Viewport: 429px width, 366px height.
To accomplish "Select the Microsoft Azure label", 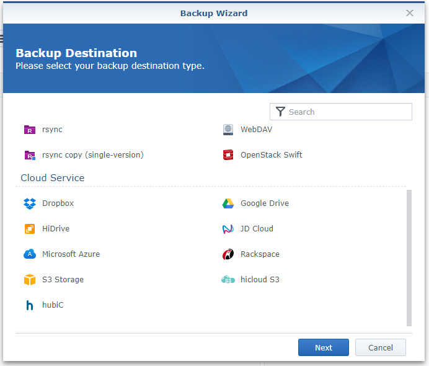I will 71,254.
